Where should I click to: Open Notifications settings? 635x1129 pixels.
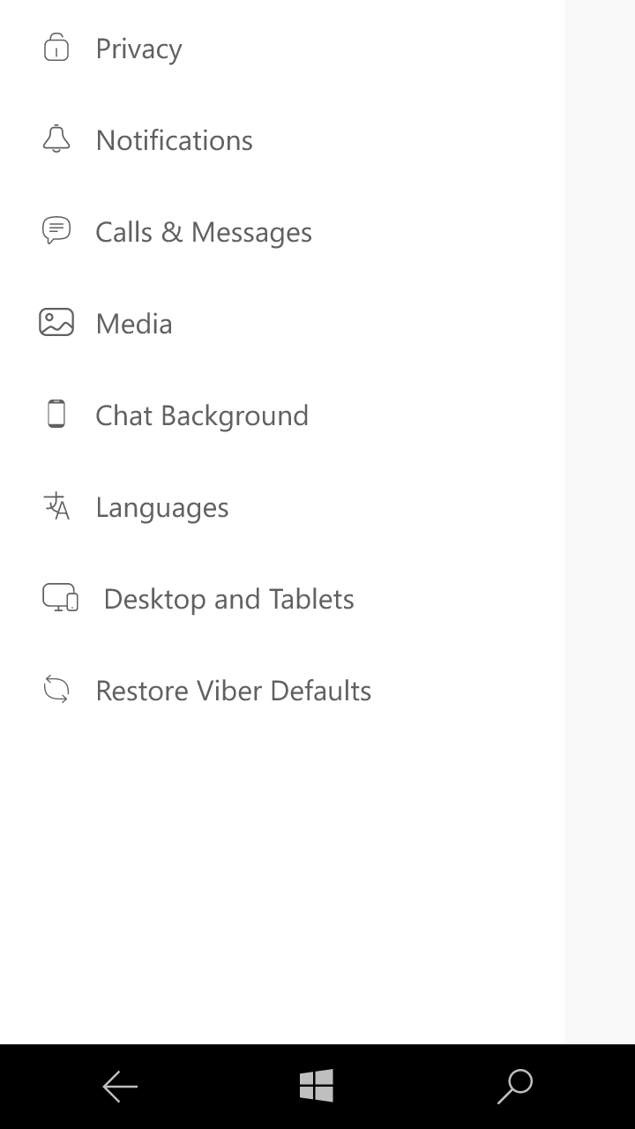tap(174, 140)
